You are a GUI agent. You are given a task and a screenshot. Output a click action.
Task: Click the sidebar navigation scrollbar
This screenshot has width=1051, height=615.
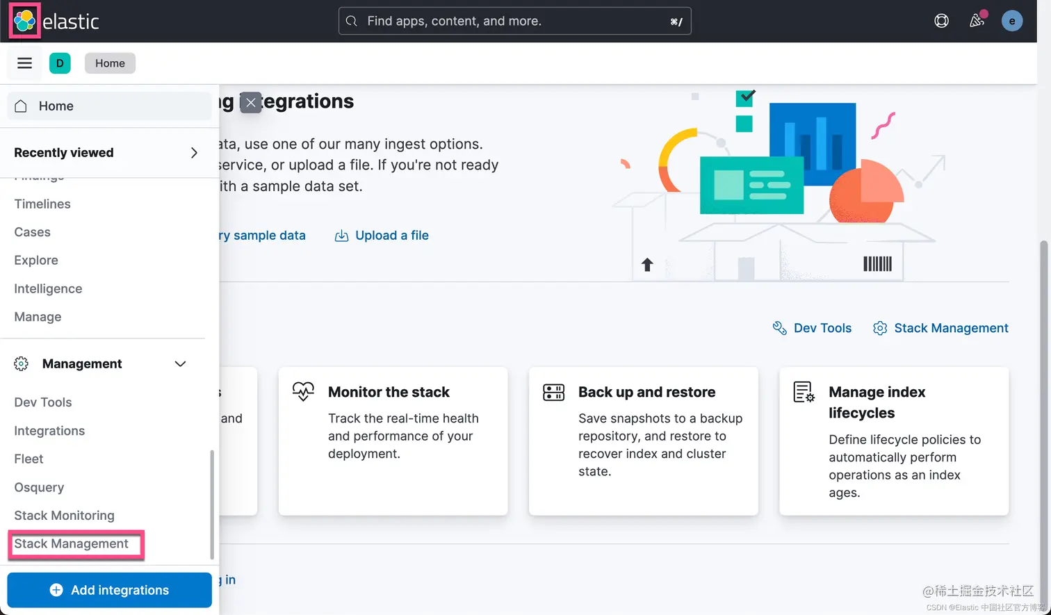(211, 504)
